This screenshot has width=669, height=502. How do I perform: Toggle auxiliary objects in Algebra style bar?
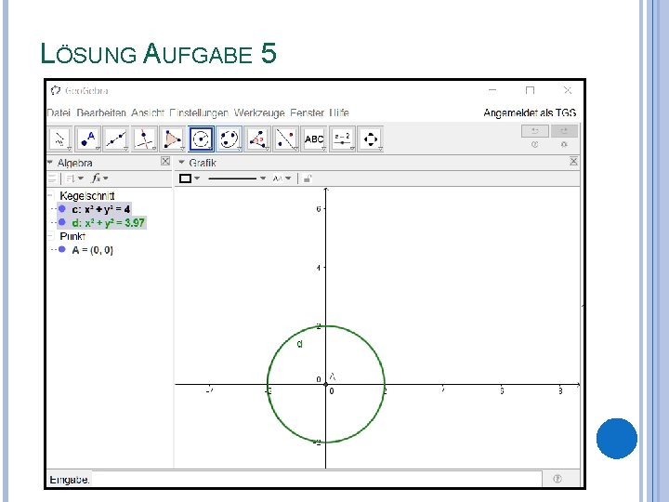52,178
